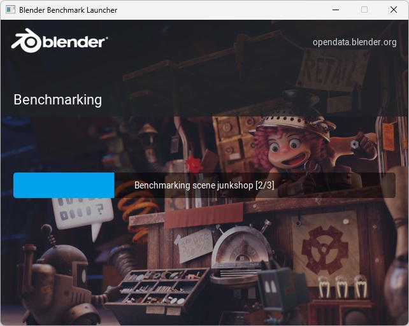Click the 'Blender Benchmark Launcher' window title

click(68, 10)
